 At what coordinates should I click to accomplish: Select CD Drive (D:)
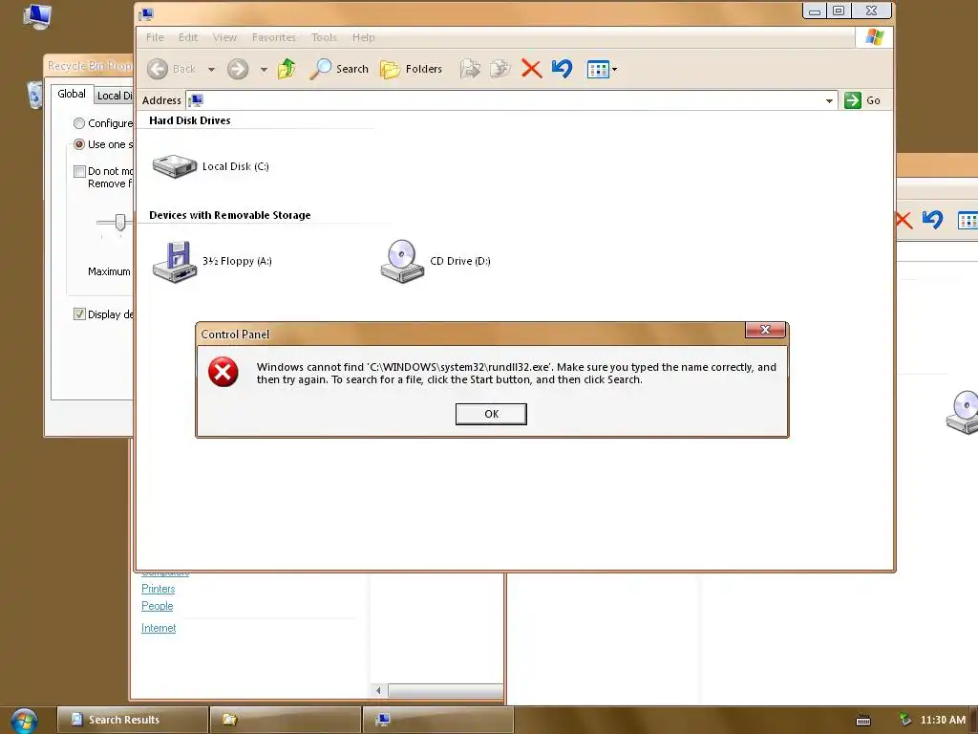[x=436, y=262]
